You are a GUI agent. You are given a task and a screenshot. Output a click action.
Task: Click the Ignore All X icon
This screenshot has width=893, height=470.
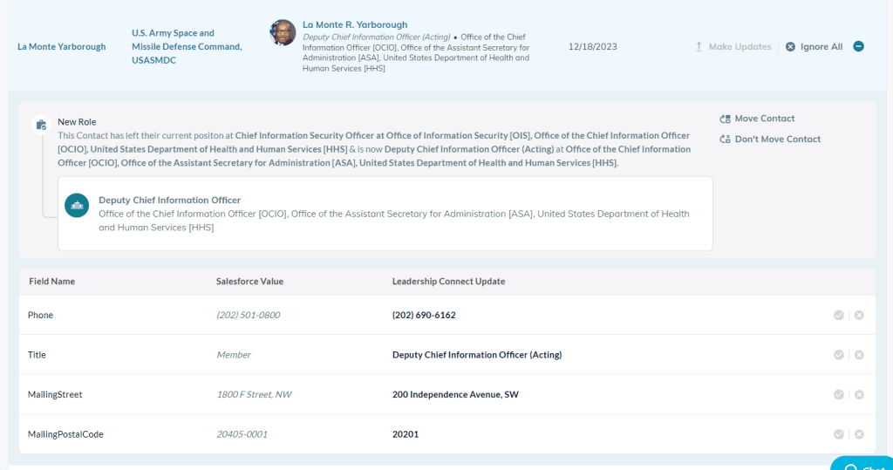[x=790, y=47]
